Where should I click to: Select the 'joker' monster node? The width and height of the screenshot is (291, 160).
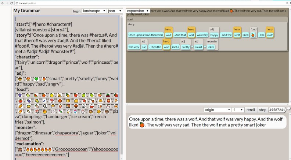pyautogui.click(x=211, y=47)
